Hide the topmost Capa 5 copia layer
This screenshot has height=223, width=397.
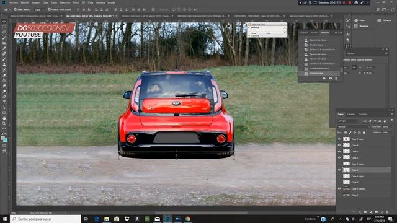(339, 139)
